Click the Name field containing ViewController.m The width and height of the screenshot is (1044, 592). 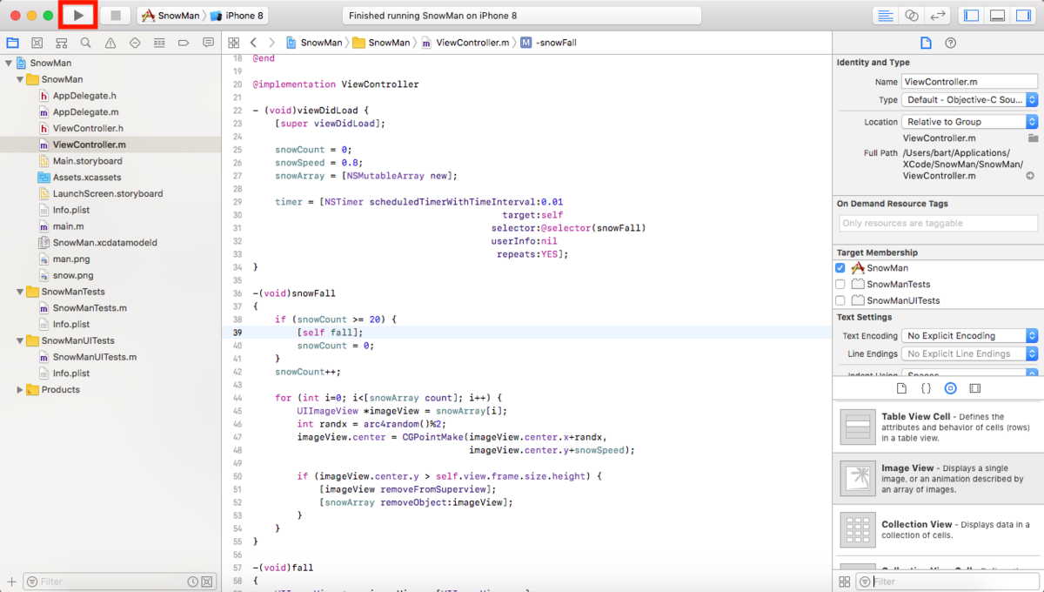click(x=970, y=82)
